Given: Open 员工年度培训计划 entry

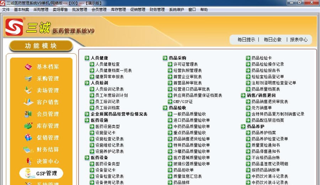Looking at the screenshot, I should coord(112,95).
